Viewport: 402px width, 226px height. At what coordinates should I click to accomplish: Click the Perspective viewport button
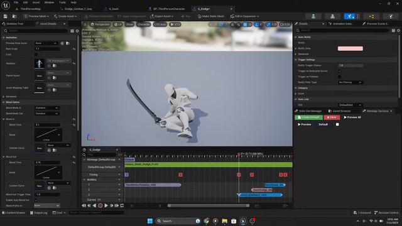pos(100,24)
